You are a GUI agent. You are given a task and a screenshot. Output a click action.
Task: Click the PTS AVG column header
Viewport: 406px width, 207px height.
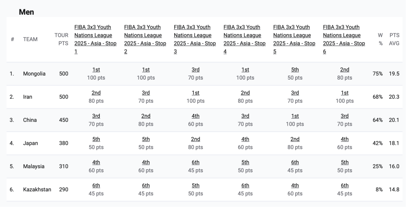394,39
